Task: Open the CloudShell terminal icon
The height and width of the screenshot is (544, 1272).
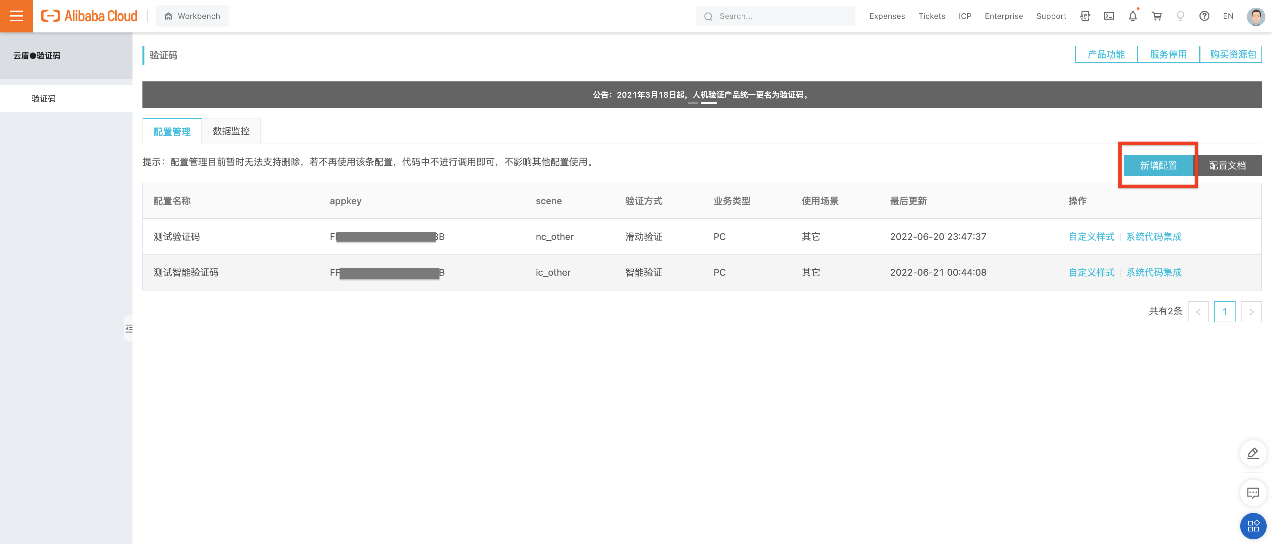Action: pos(1109,16)
